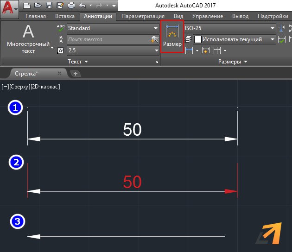Click the [Сверху] view control
292x252 pixels.
pyautogui.click(x=20, y=87)
